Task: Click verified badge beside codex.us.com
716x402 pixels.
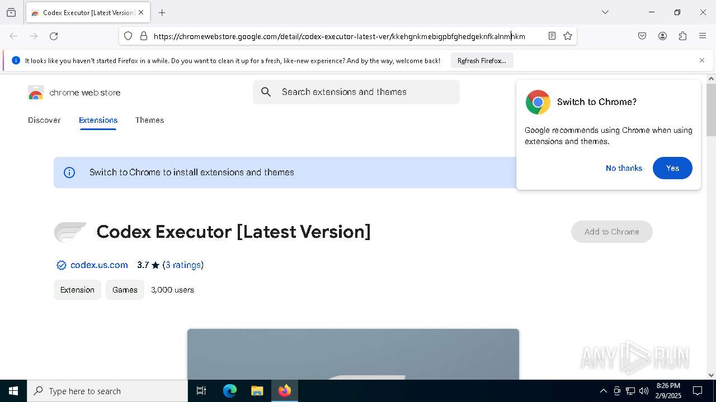Action: (x=62, y=265)
